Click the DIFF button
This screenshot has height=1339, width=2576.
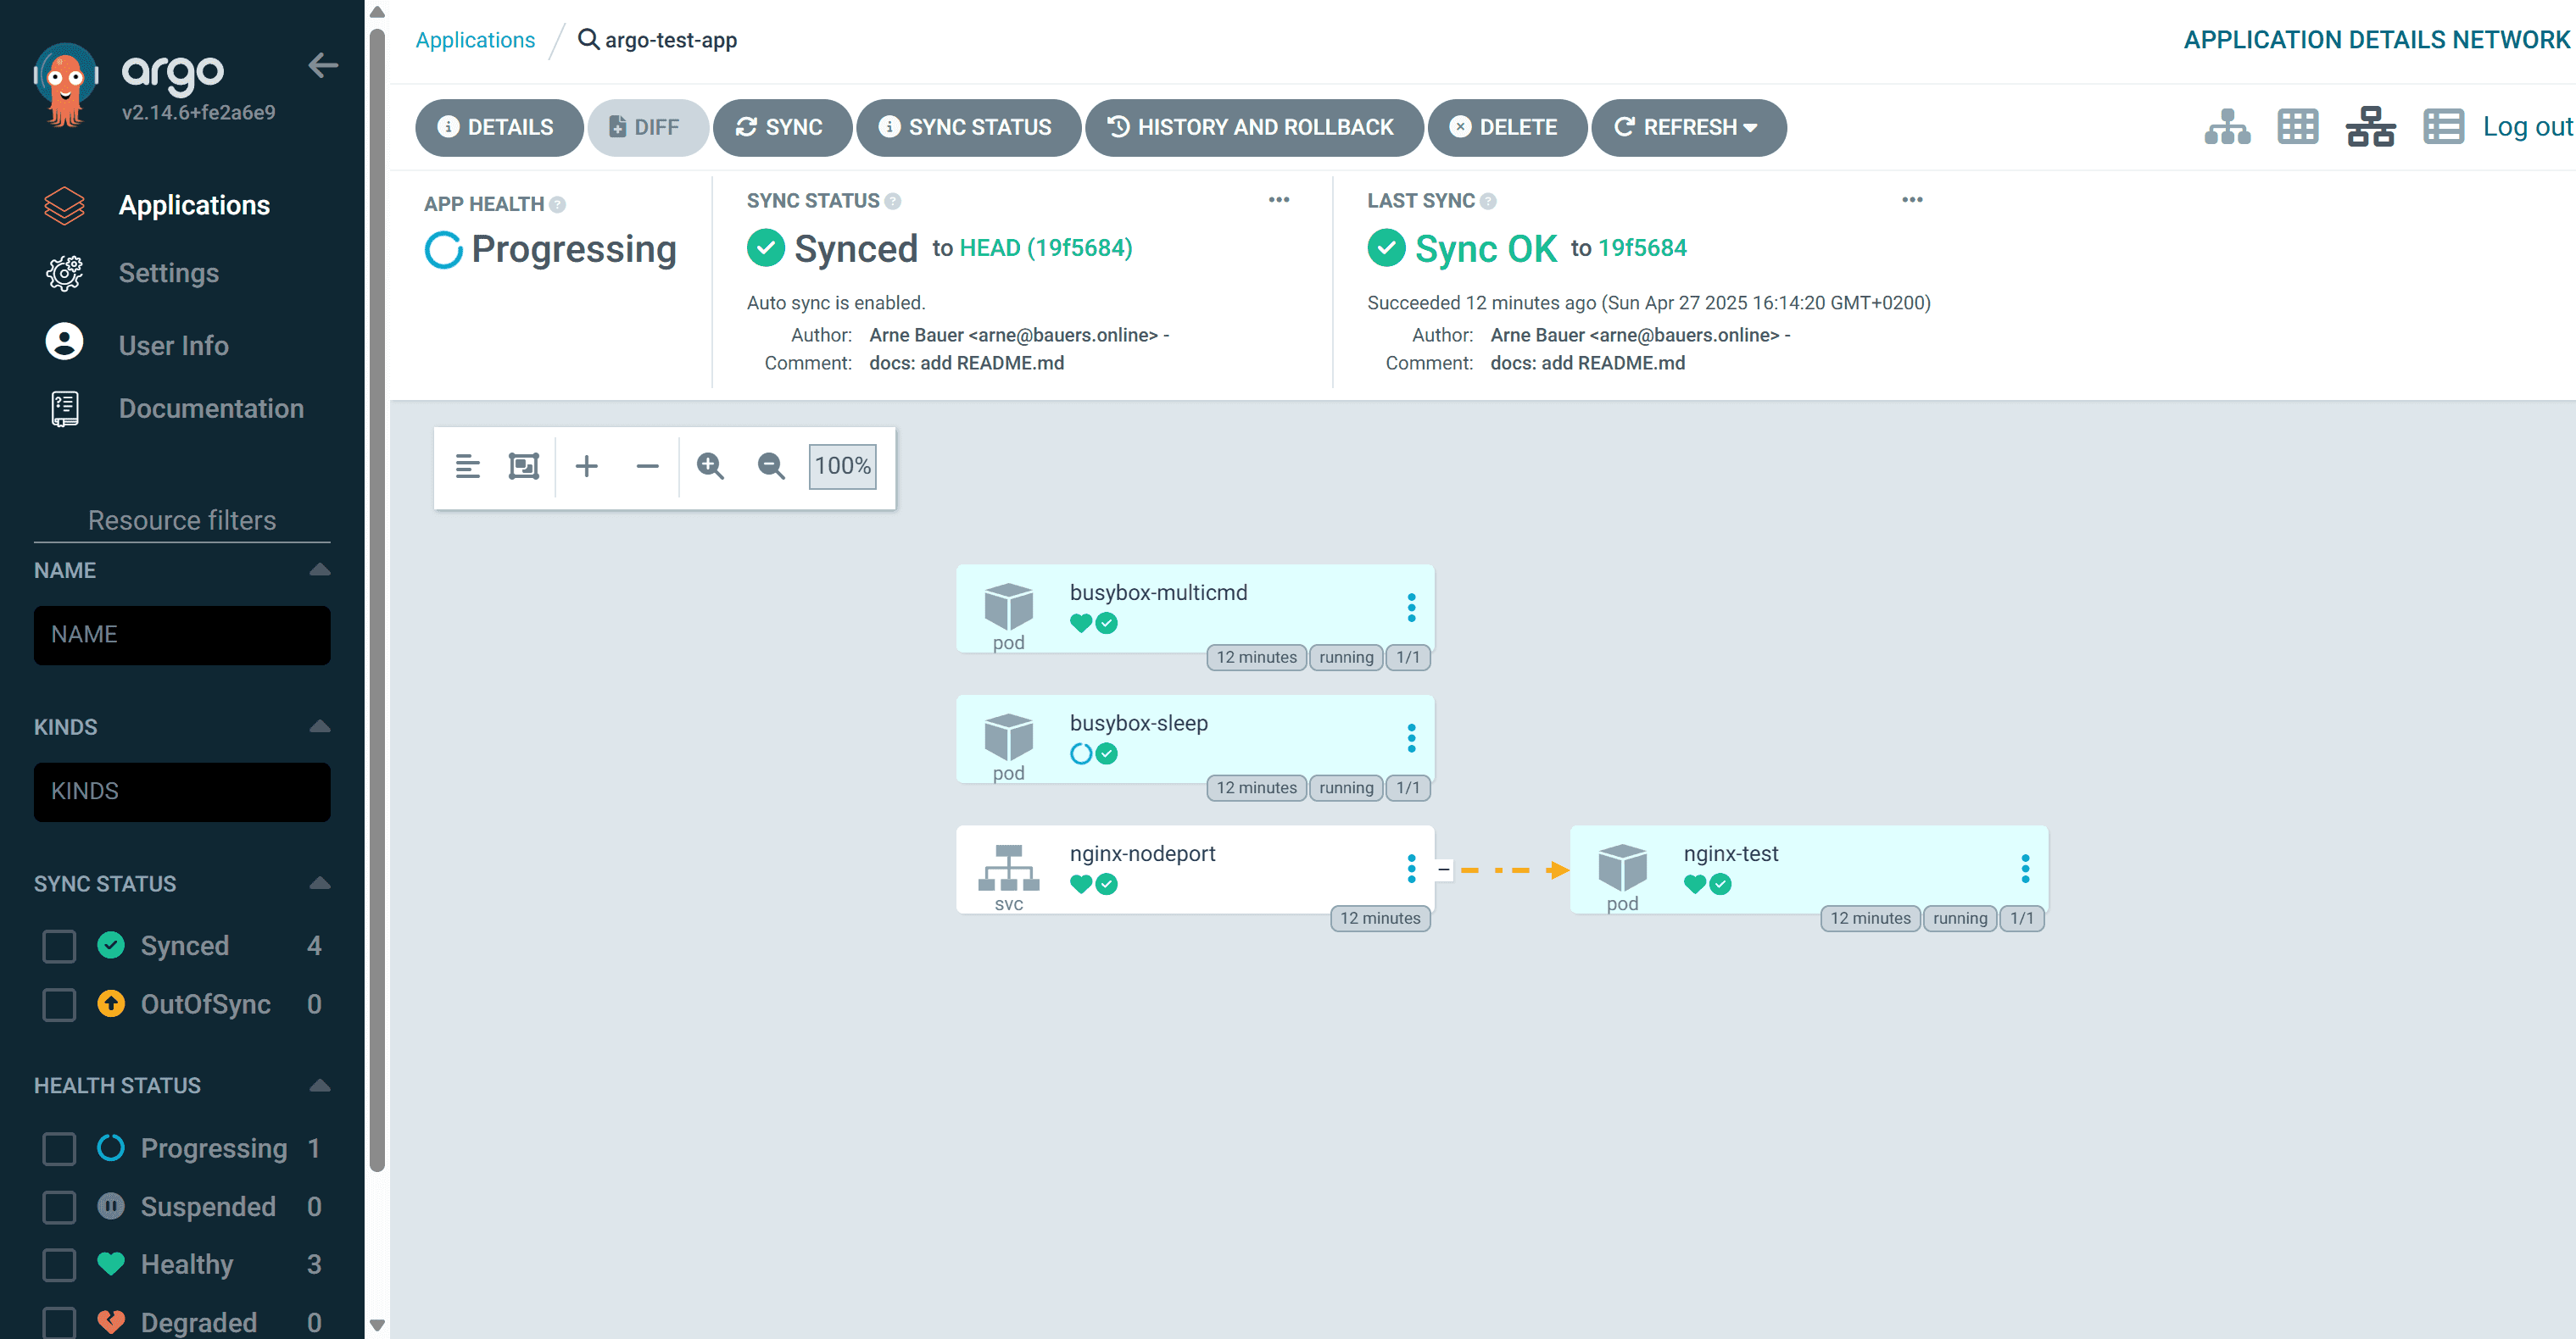(x=647, y=127)
